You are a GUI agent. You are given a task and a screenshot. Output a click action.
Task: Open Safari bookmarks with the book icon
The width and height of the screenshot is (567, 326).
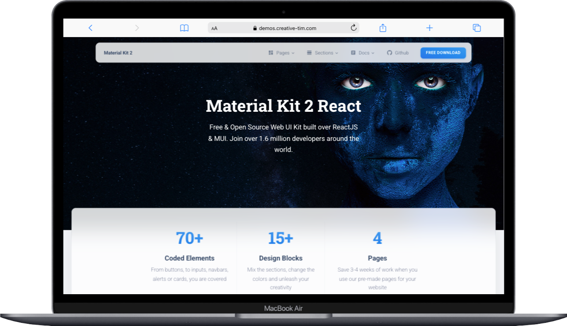(184, 27)
